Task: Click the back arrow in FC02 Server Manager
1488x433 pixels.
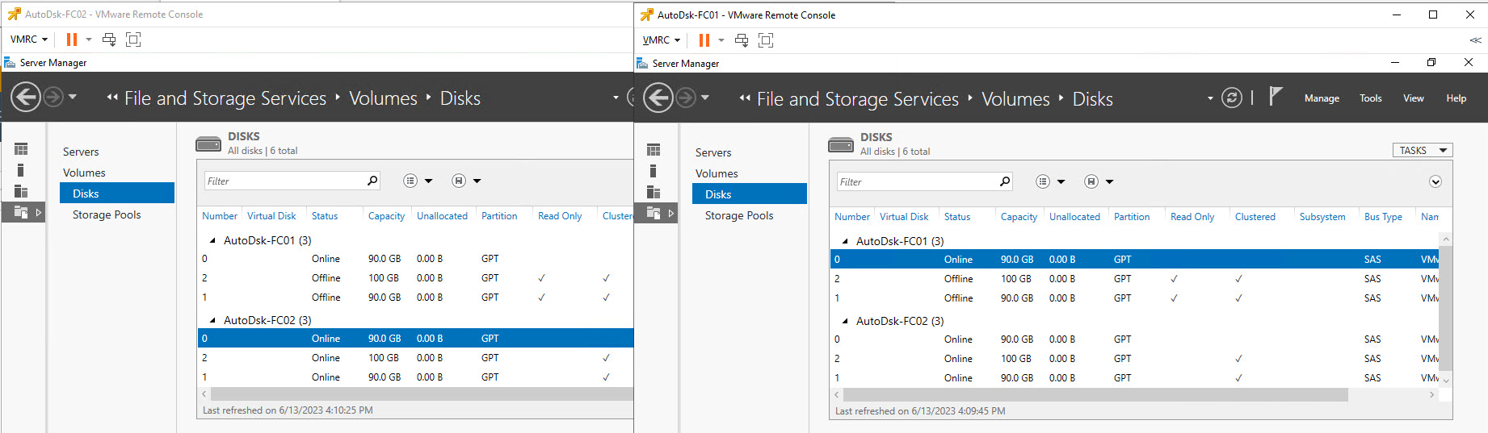Action: pos(26,98)
